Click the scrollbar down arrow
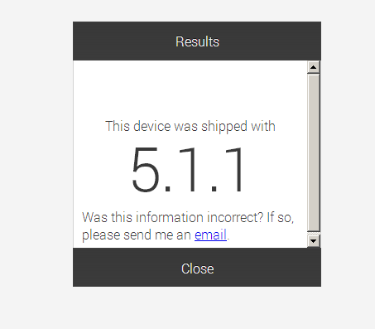The image size is (375, 329). click(x=313, y=241)
